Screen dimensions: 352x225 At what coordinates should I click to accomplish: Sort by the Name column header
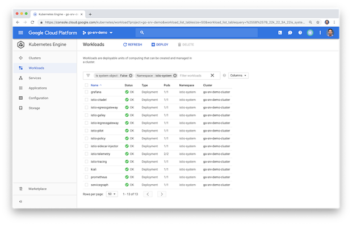point(96,85)
